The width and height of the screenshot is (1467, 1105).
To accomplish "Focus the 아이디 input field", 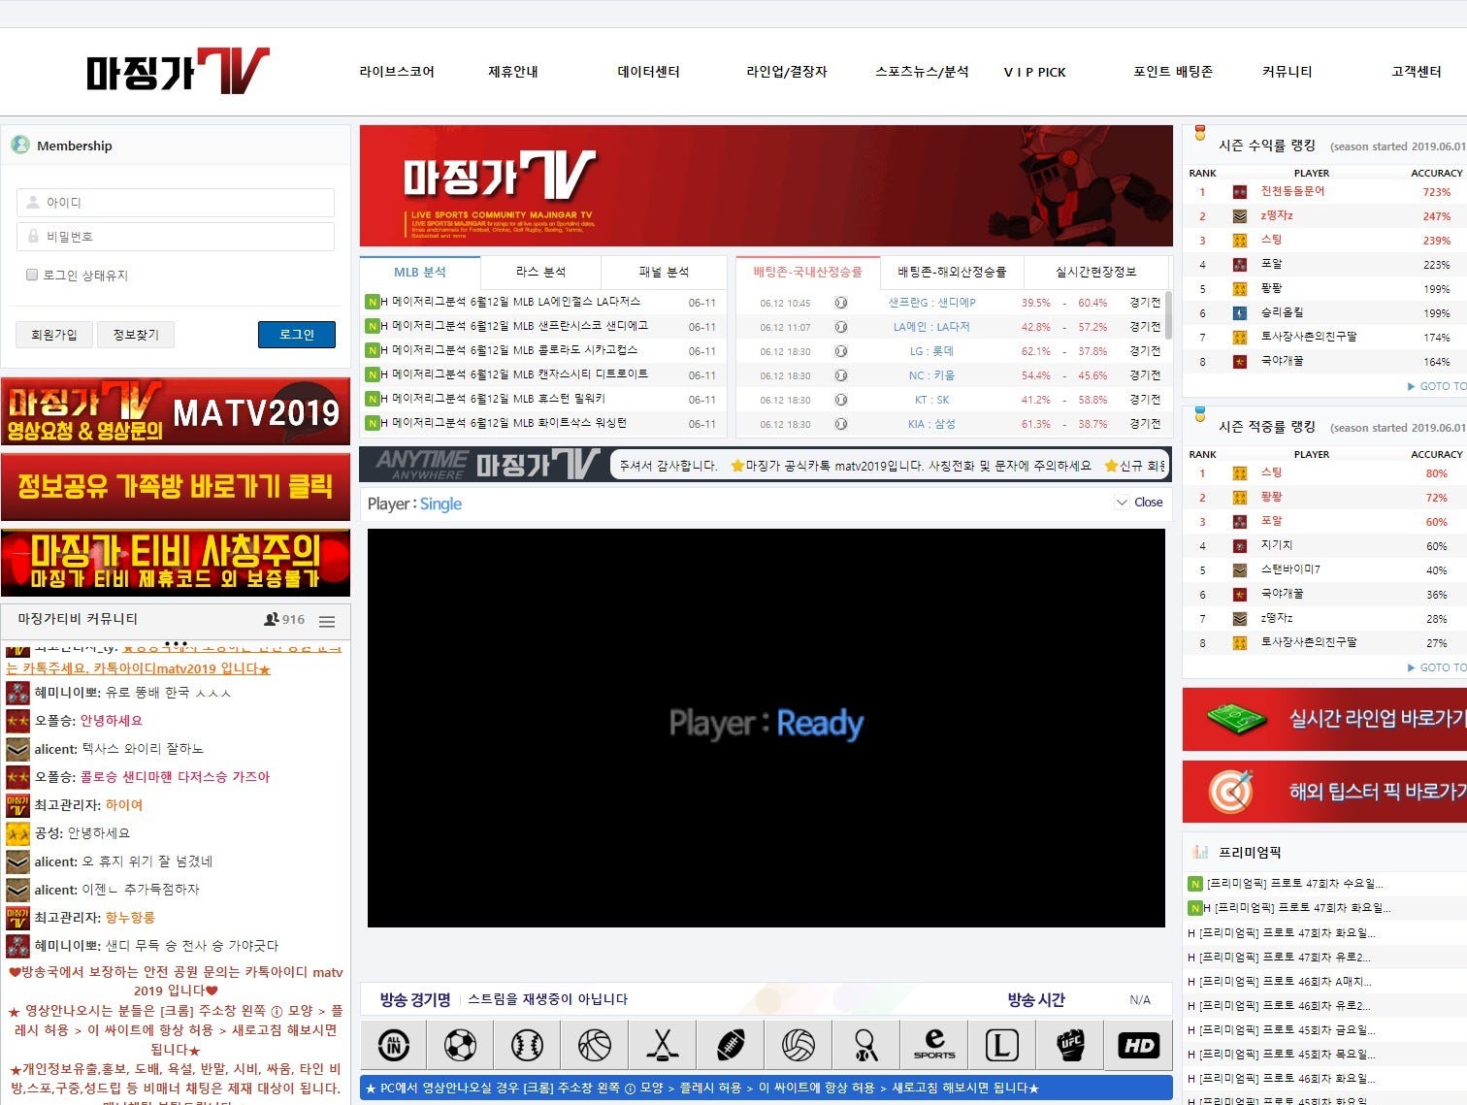I will click(x=176, y=203).
